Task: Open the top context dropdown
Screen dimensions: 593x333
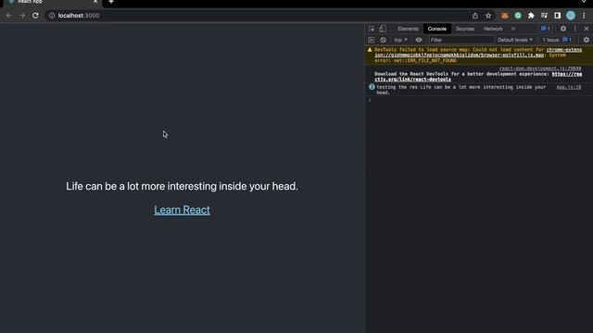Action: point(401,40)
